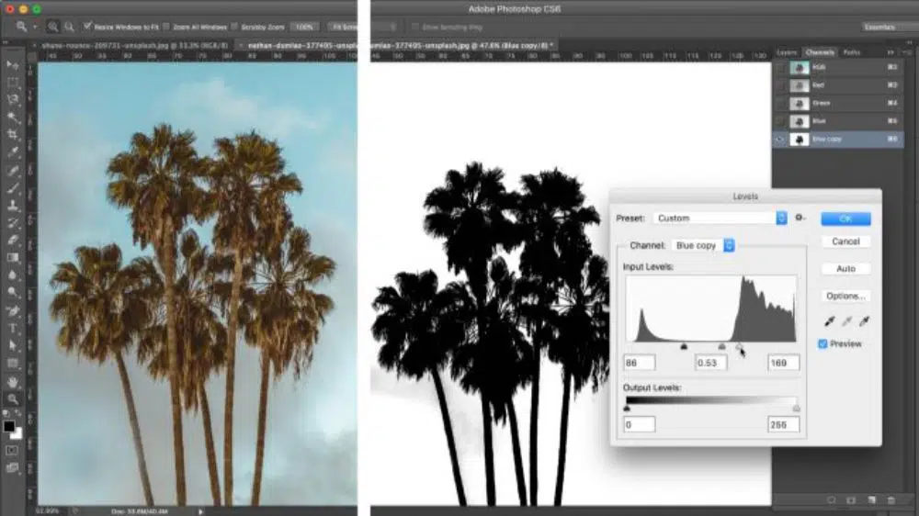Viewport: 919px width, 516px height.
Task: Click the white point eyedropper in Levels
Action: pyautogui.click(x=863, y=322)
